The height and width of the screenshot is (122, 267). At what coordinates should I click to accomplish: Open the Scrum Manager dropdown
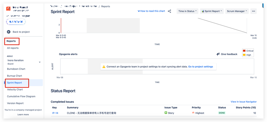[x=237, y=11]
